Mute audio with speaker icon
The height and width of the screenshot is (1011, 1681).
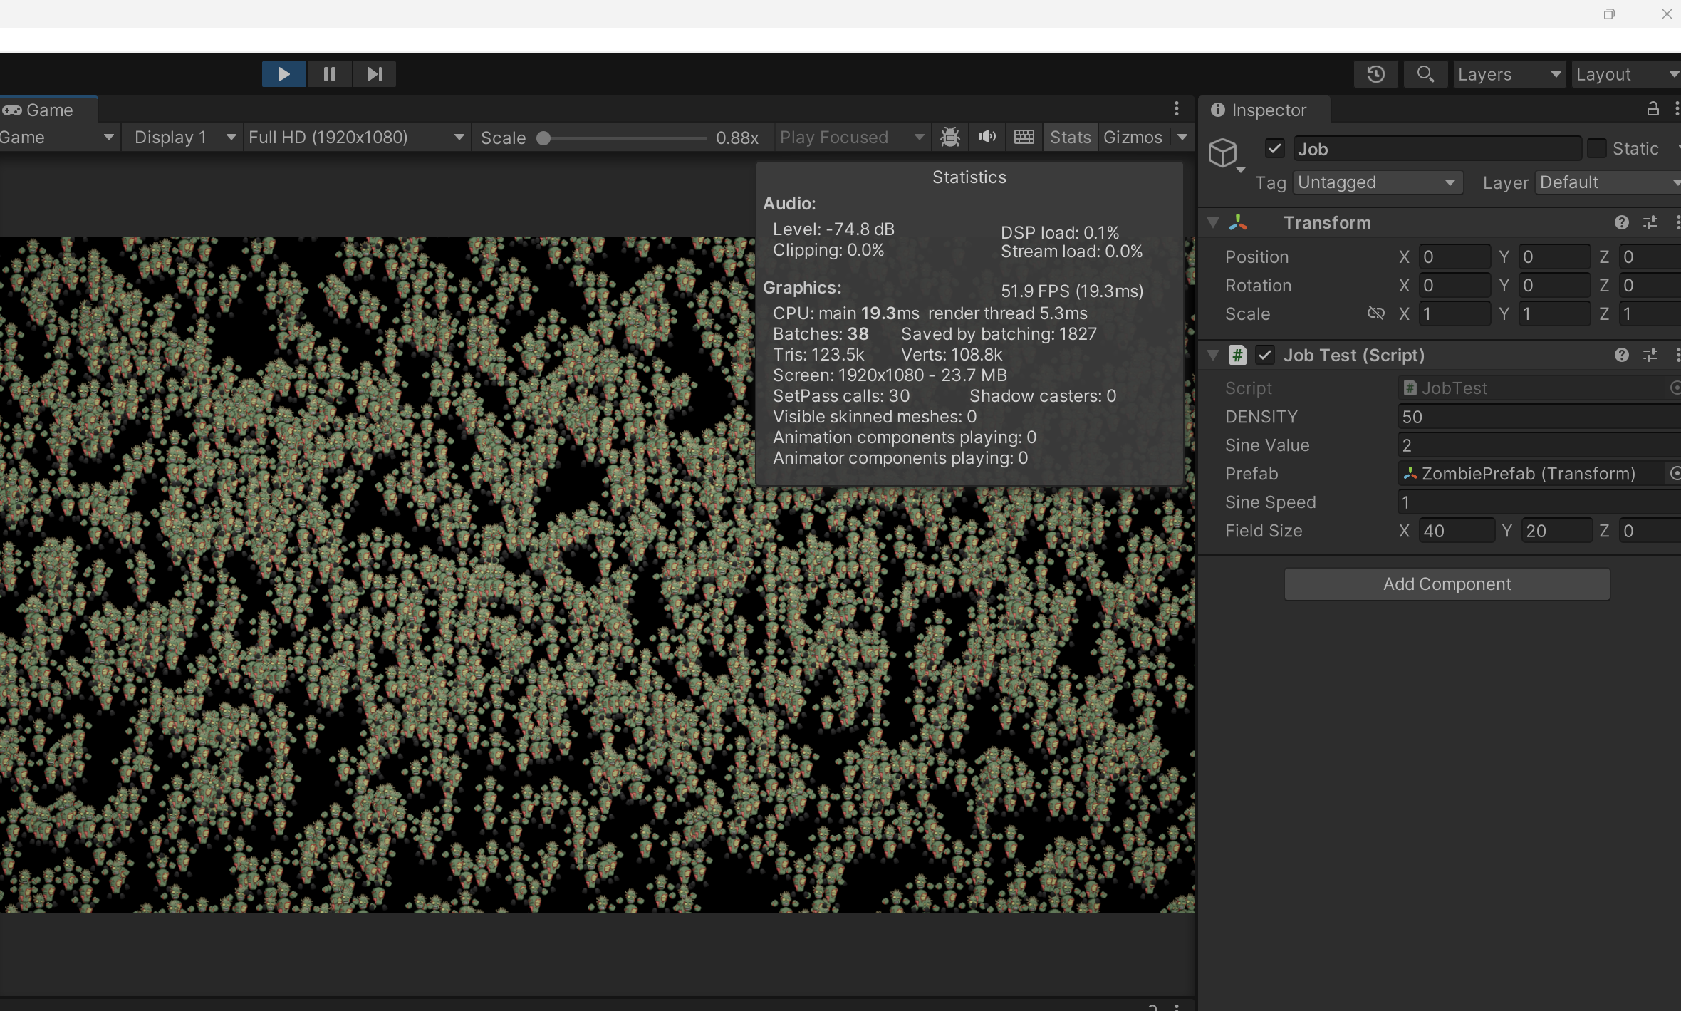987,137
